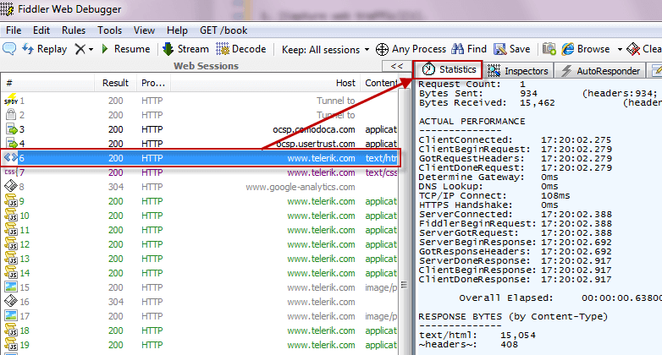
Task: Click the GET /book menu link
Action: [223, 30]
